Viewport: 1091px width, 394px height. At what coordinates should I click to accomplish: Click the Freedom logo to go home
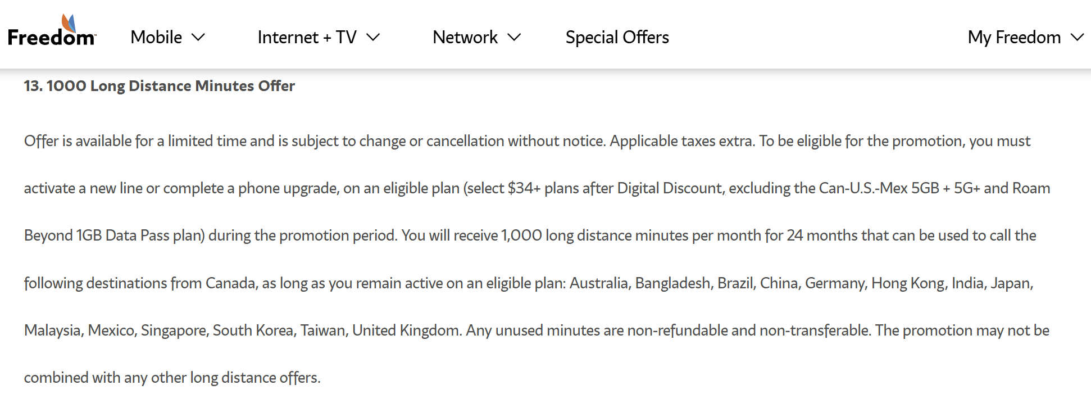[52, 31]
